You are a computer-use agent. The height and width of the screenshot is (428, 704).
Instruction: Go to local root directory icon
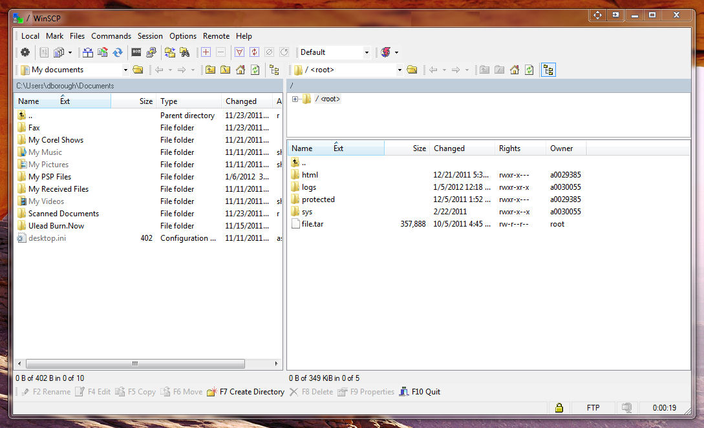coord(226,70)
